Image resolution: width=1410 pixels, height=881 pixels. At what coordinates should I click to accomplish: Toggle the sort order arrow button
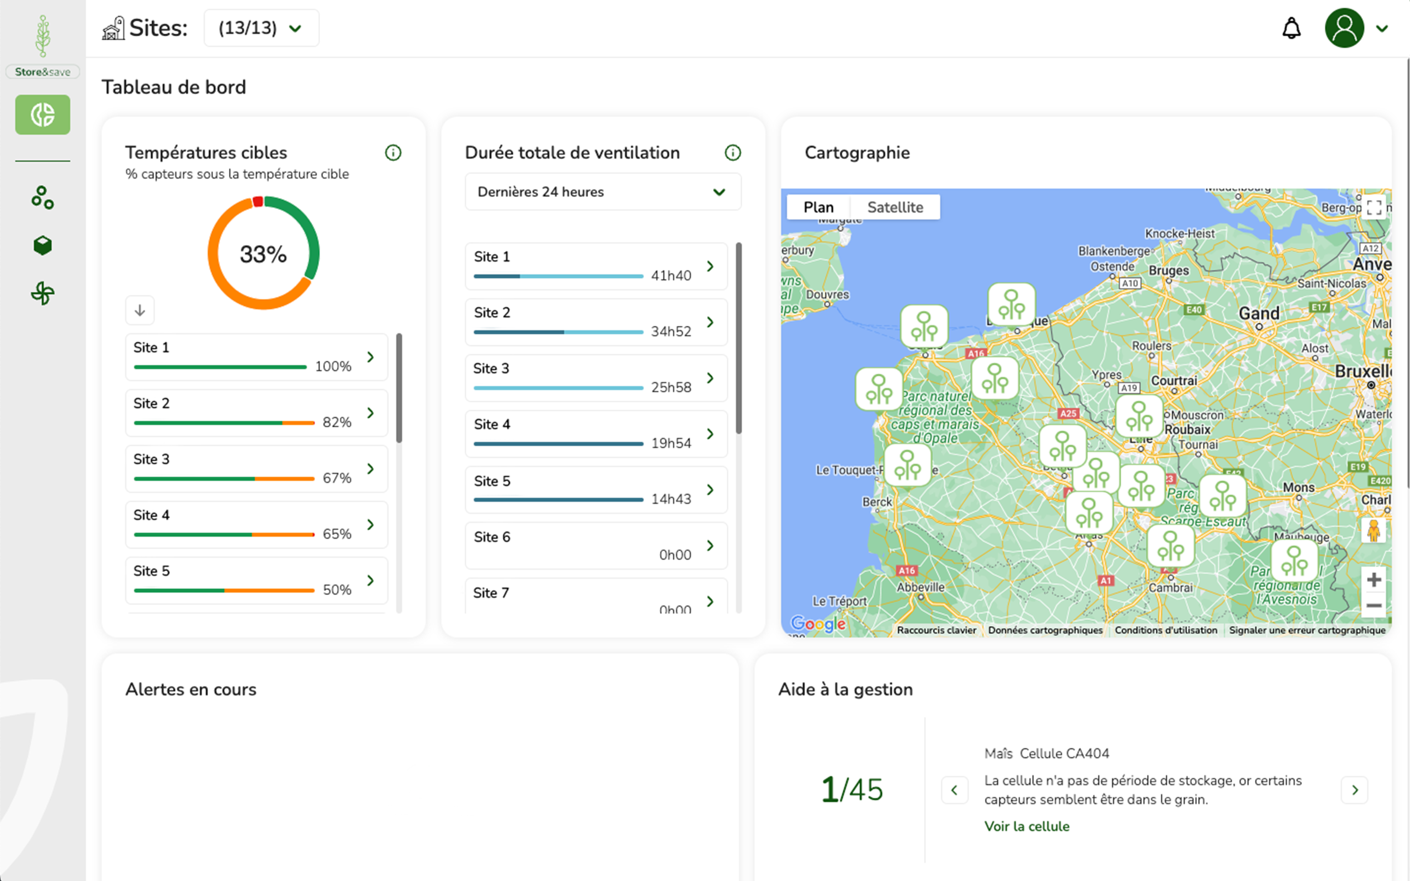coord(140,310)
